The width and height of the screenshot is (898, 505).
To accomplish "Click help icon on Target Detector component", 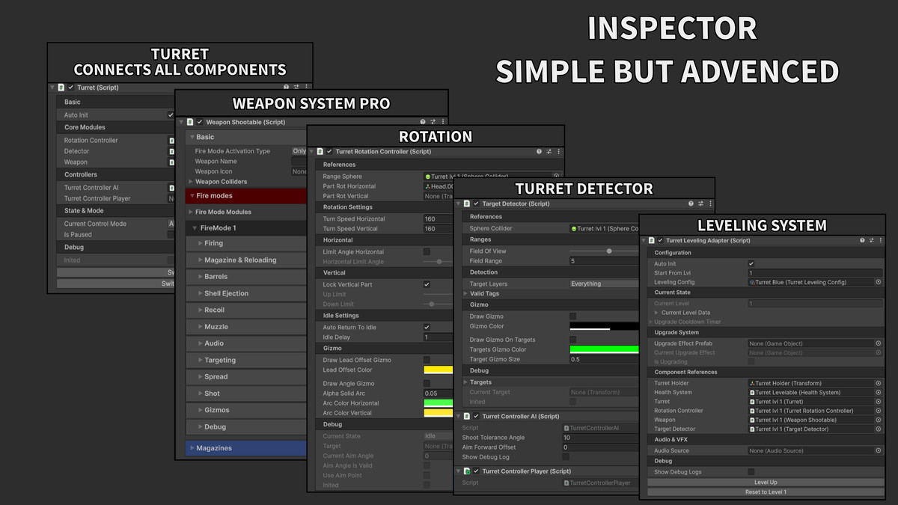I will pyautogui.click(x=691, y=203).
